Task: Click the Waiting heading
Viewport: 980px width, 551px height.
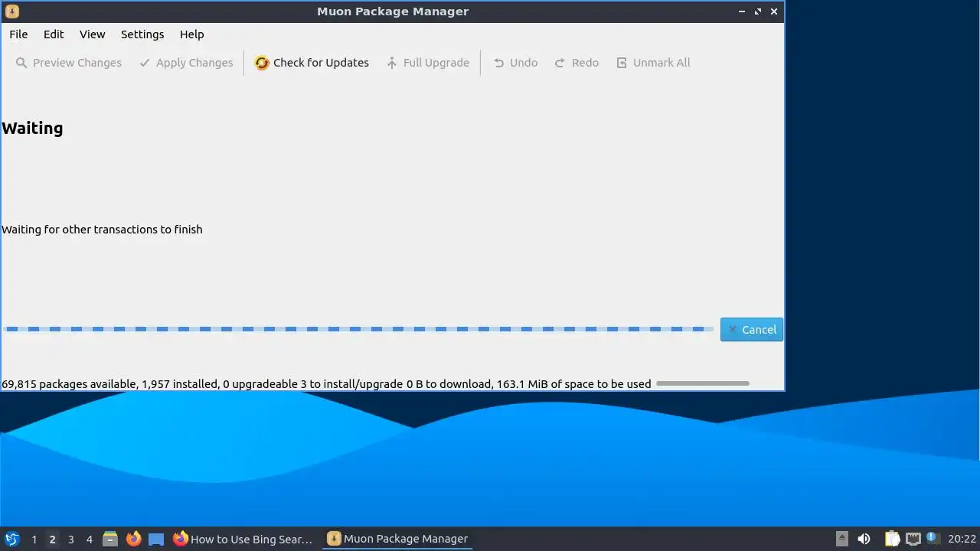Action: click(32, 129)
